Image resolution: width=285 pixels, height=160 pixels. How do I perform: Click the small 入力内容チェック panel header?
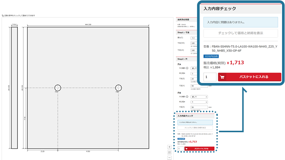coord(195,116)
